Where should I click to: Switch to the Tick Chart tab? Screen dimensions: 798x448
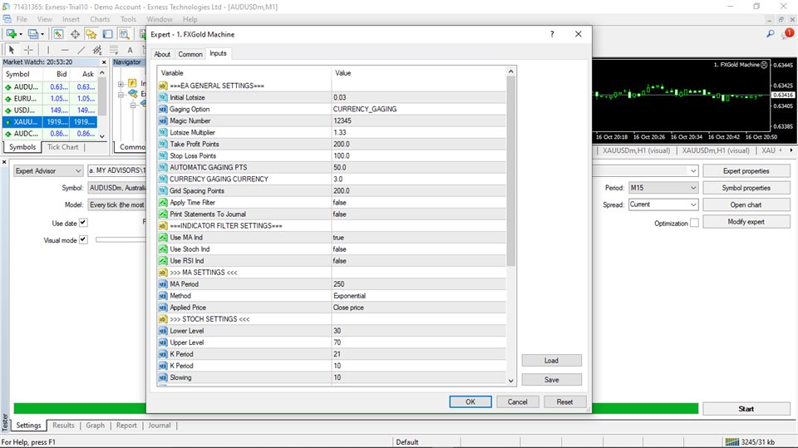tap(62, 147)
